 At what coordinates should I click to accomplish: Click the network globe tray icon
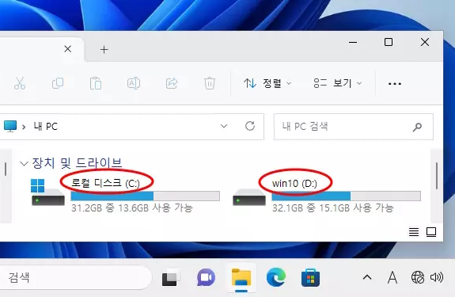(418, 277)
